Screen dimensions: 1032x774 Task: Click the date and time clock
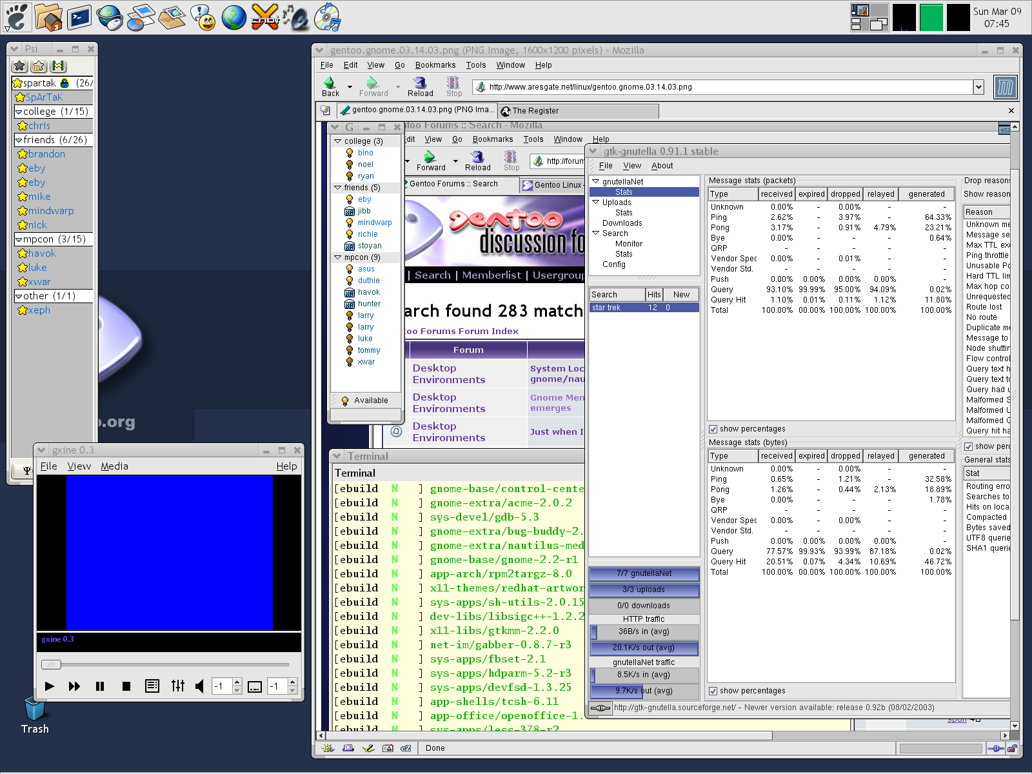tap(997, 17)
